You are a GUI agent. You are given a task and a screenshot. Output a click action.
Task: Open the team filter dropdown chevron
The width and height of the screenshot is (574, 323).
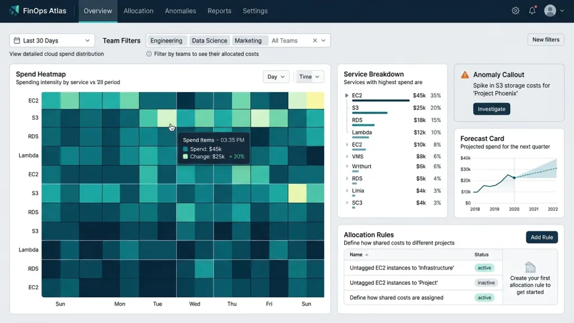click(323, 40)
